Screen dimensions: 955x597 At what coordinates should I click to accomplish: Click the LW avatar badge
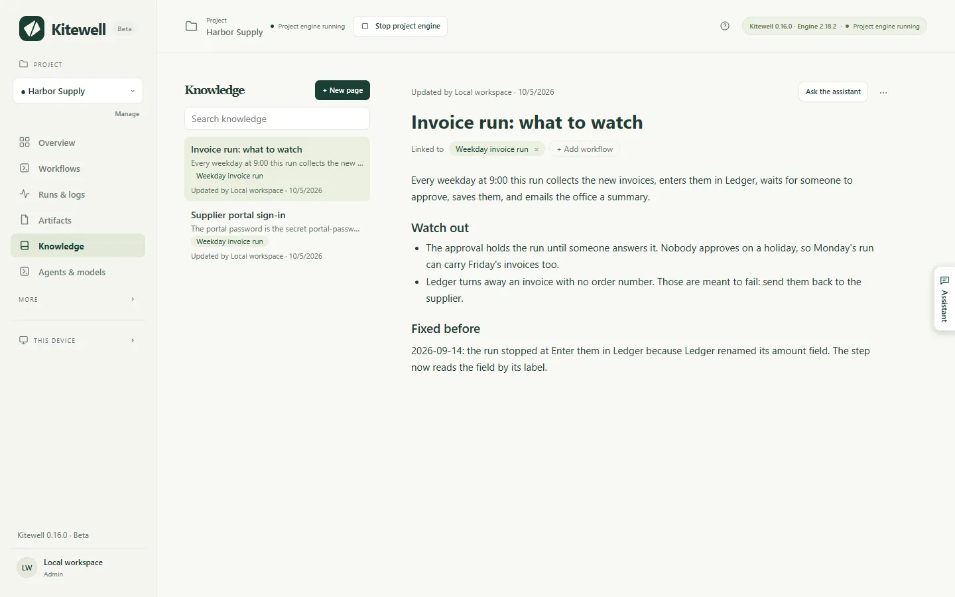point(27,568)
